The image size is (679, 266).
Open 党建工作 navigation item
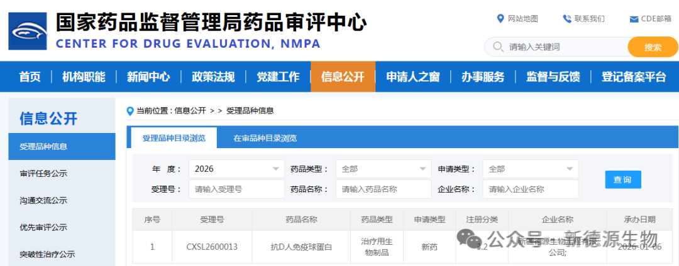point(278,77)
